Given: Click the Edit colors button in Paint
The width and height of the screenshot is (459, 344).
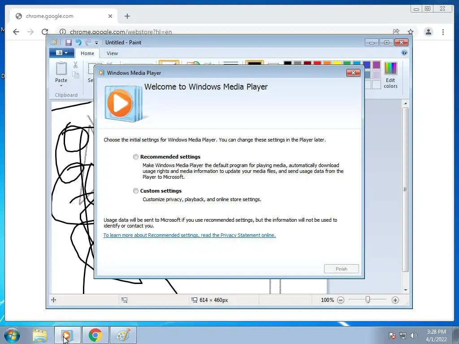Looking at the screenshot, I should 390,75.
